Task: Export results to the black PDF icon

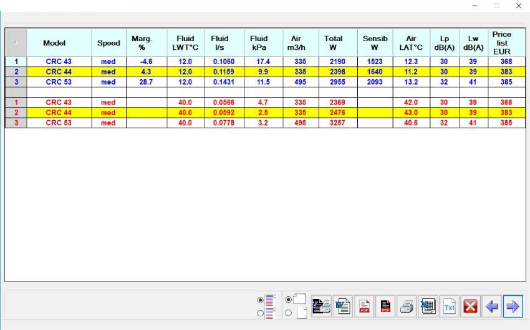Action: pos(385,306)
